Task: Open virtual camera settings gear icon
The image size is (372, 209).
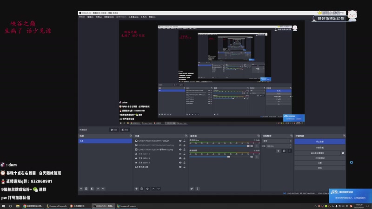Action: pyautogui.click(x=343, y=153)
